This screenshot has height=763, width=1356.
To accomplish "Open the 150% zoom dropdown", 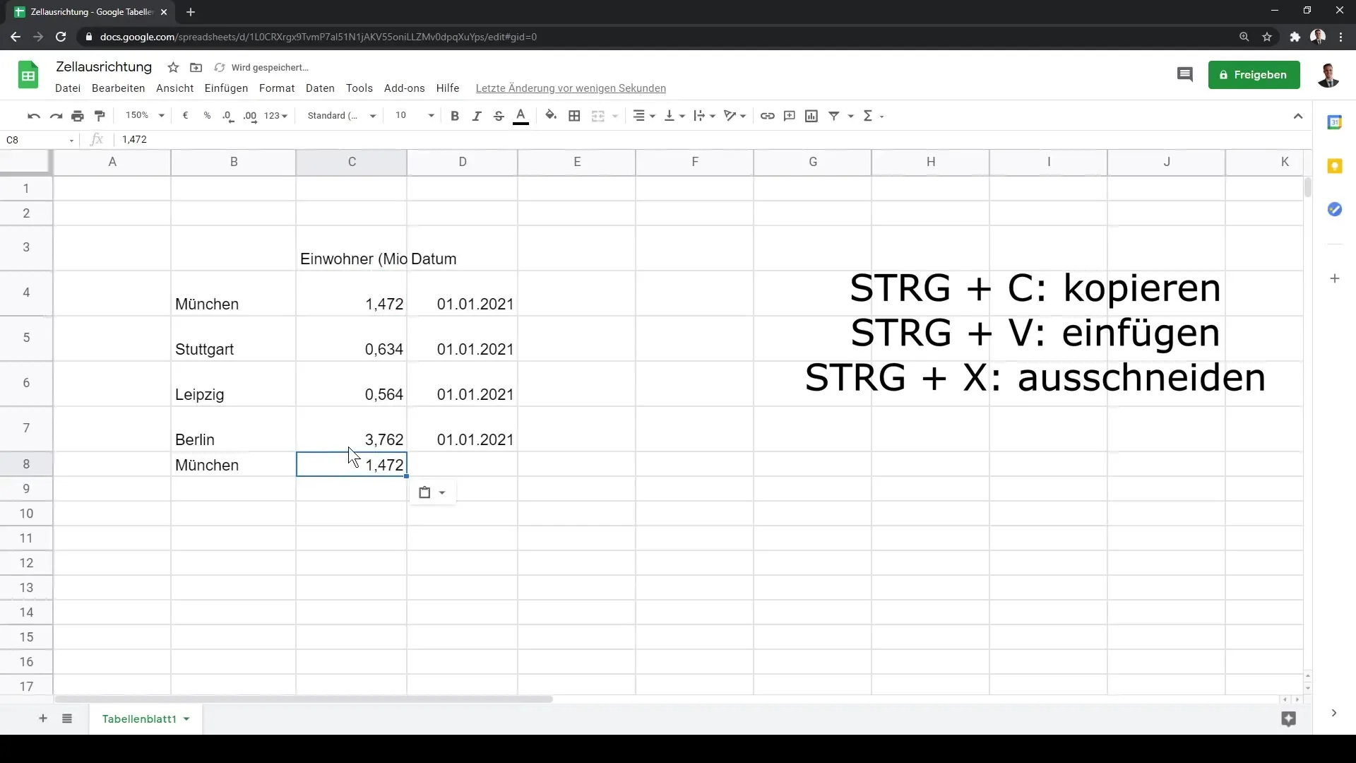I will click(145, 116).
